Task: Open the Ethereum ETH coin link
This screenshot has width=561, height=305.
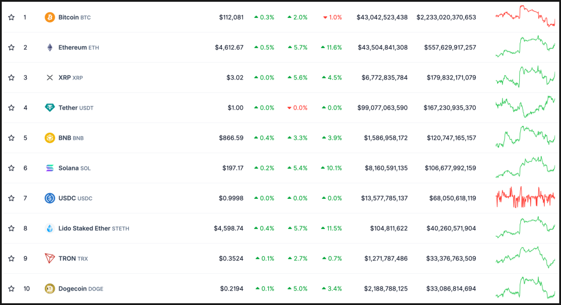Action: pyautogui.click(x=79, y=47)
